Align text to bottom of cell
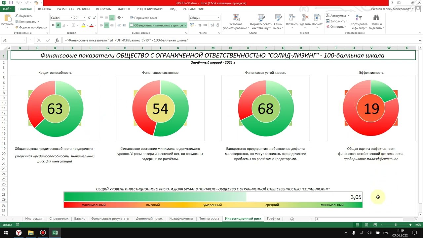 tap(112, 18)
